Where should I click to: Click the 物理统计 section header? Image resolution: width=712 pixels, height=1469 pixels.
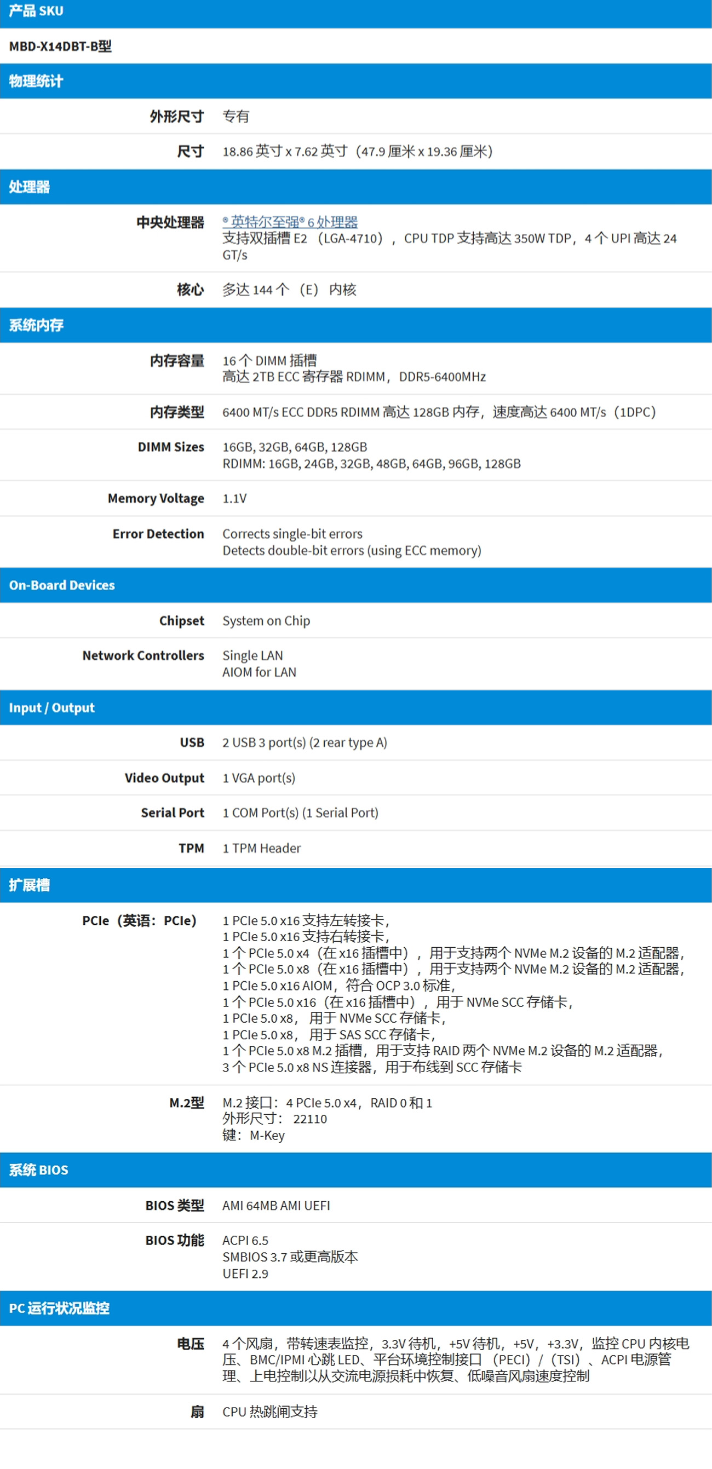(x=36, y=81)
